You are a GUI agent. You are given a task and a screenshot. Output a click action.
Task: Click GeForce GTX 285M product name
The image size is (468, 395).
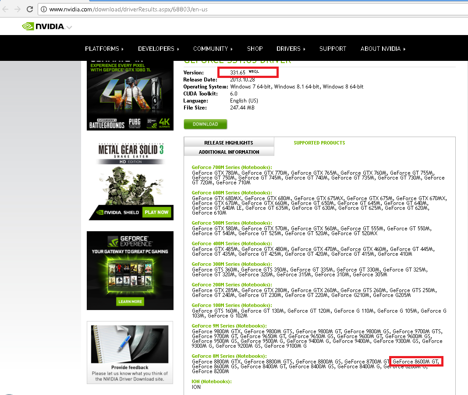point(215,290)
